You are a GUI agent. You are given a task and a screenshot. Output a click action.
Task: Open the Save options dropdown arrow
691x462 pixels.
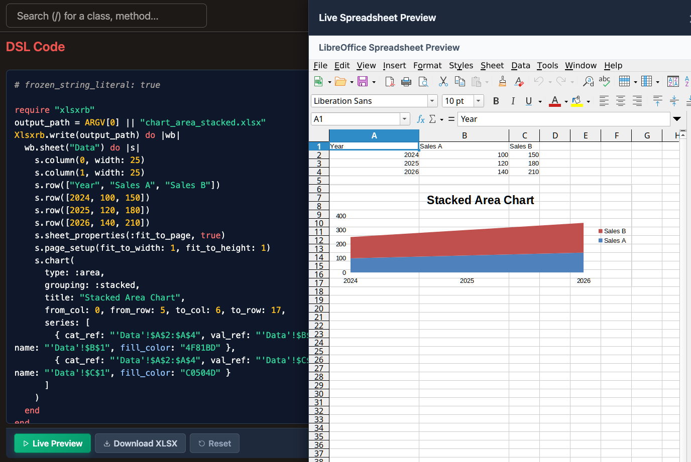(374, 82)
